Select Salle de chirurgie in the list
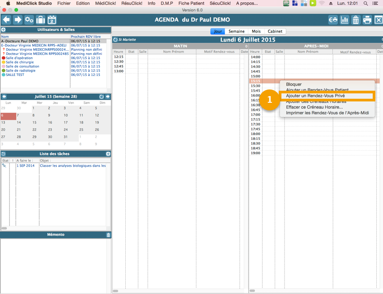 coord(21,62)
